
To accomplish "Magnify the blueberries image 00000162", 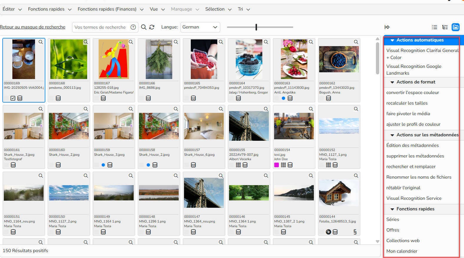I will click(x=356, y=42).
